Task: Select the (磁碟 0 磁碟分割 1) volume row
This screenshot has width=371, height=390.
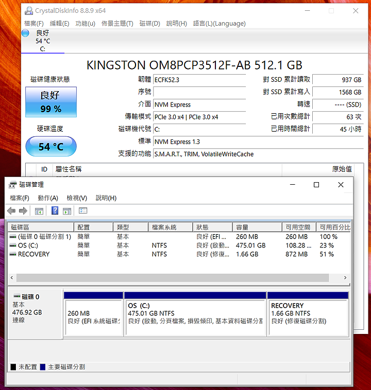Action: pyautogui.click(x=179, y=237)
